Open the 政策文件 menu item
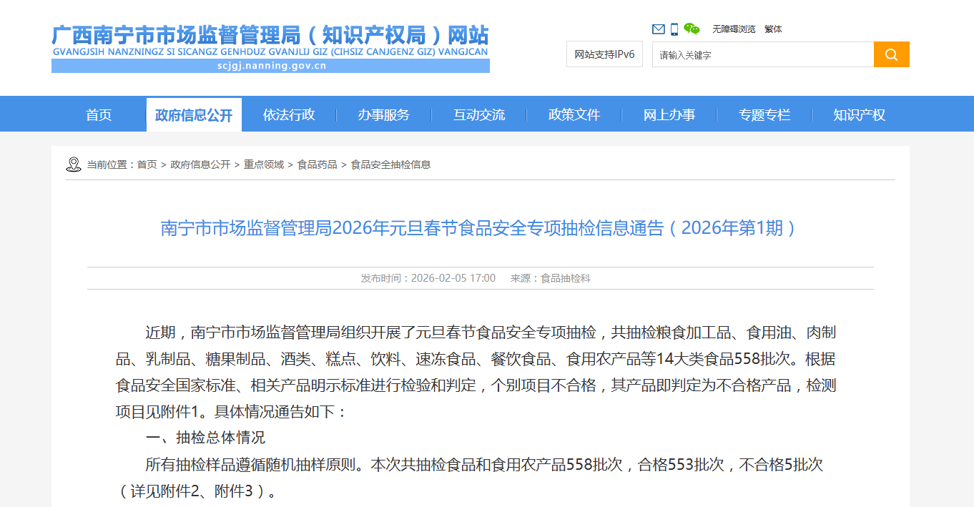The width and height of the screenshot is (974, 507). [x=574, y=114]
